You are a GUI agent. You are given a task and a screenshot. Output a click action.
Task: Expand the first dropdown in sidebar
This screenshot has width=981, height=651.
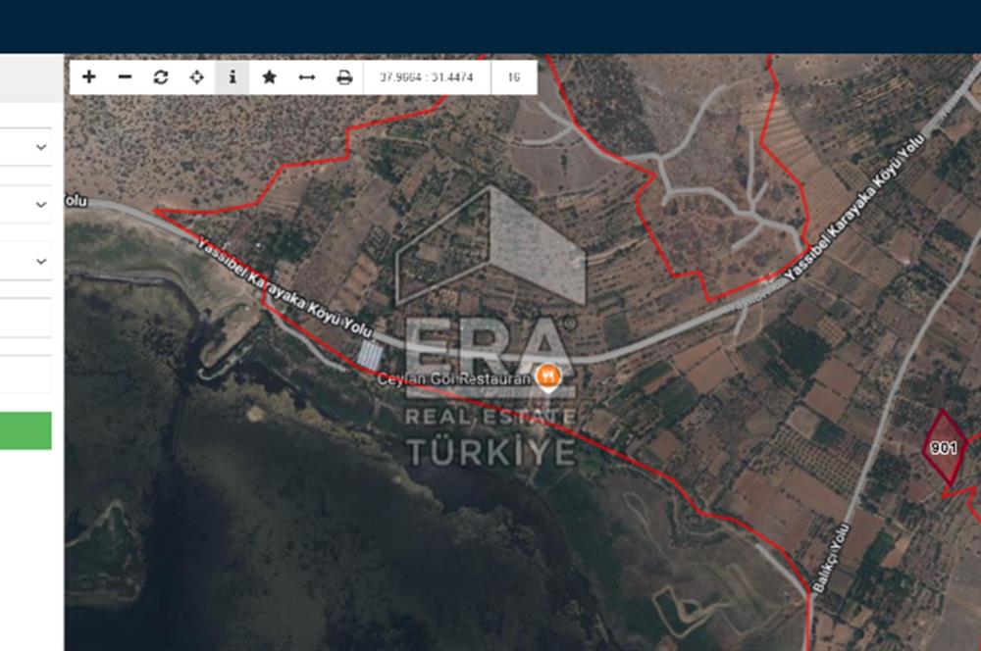(26, 147)
